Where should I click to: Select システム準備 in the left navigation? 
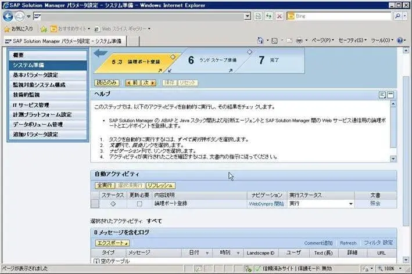[48, 65]
